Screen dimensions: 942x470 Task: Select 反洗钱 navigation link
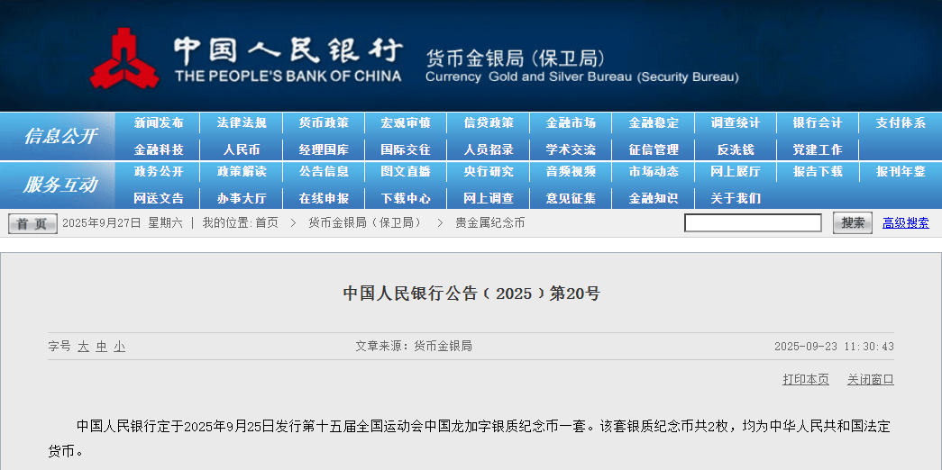(x=736, y=149)
